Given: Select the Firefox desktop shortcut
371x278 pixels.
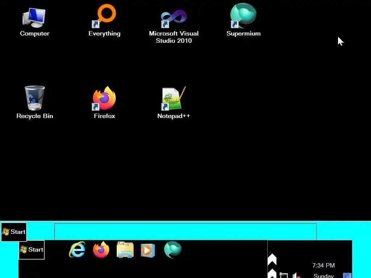Looking at the screenshot, I should pos(104,102).
